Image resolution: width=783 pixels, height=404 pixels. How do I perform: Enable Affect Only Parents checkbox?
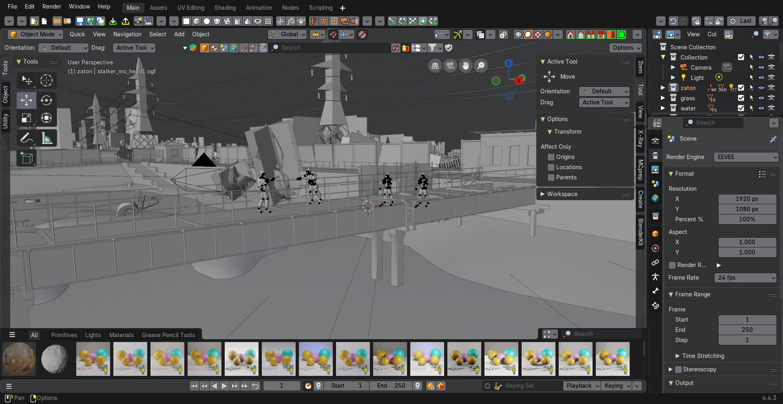pyautogui.click(x=551, y=177)
